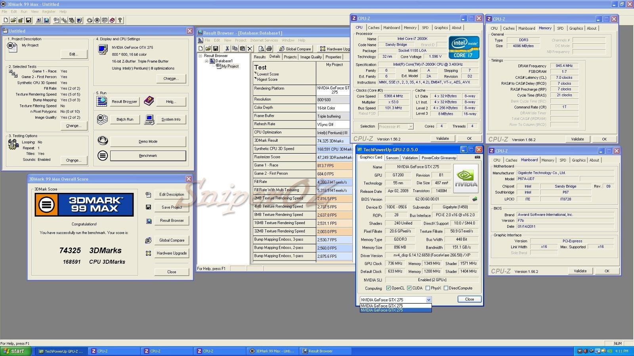This screenshot has width=634, height=356.
Task: Click NVIDIA logo in GPU-Z window
Action: point(466,178)
